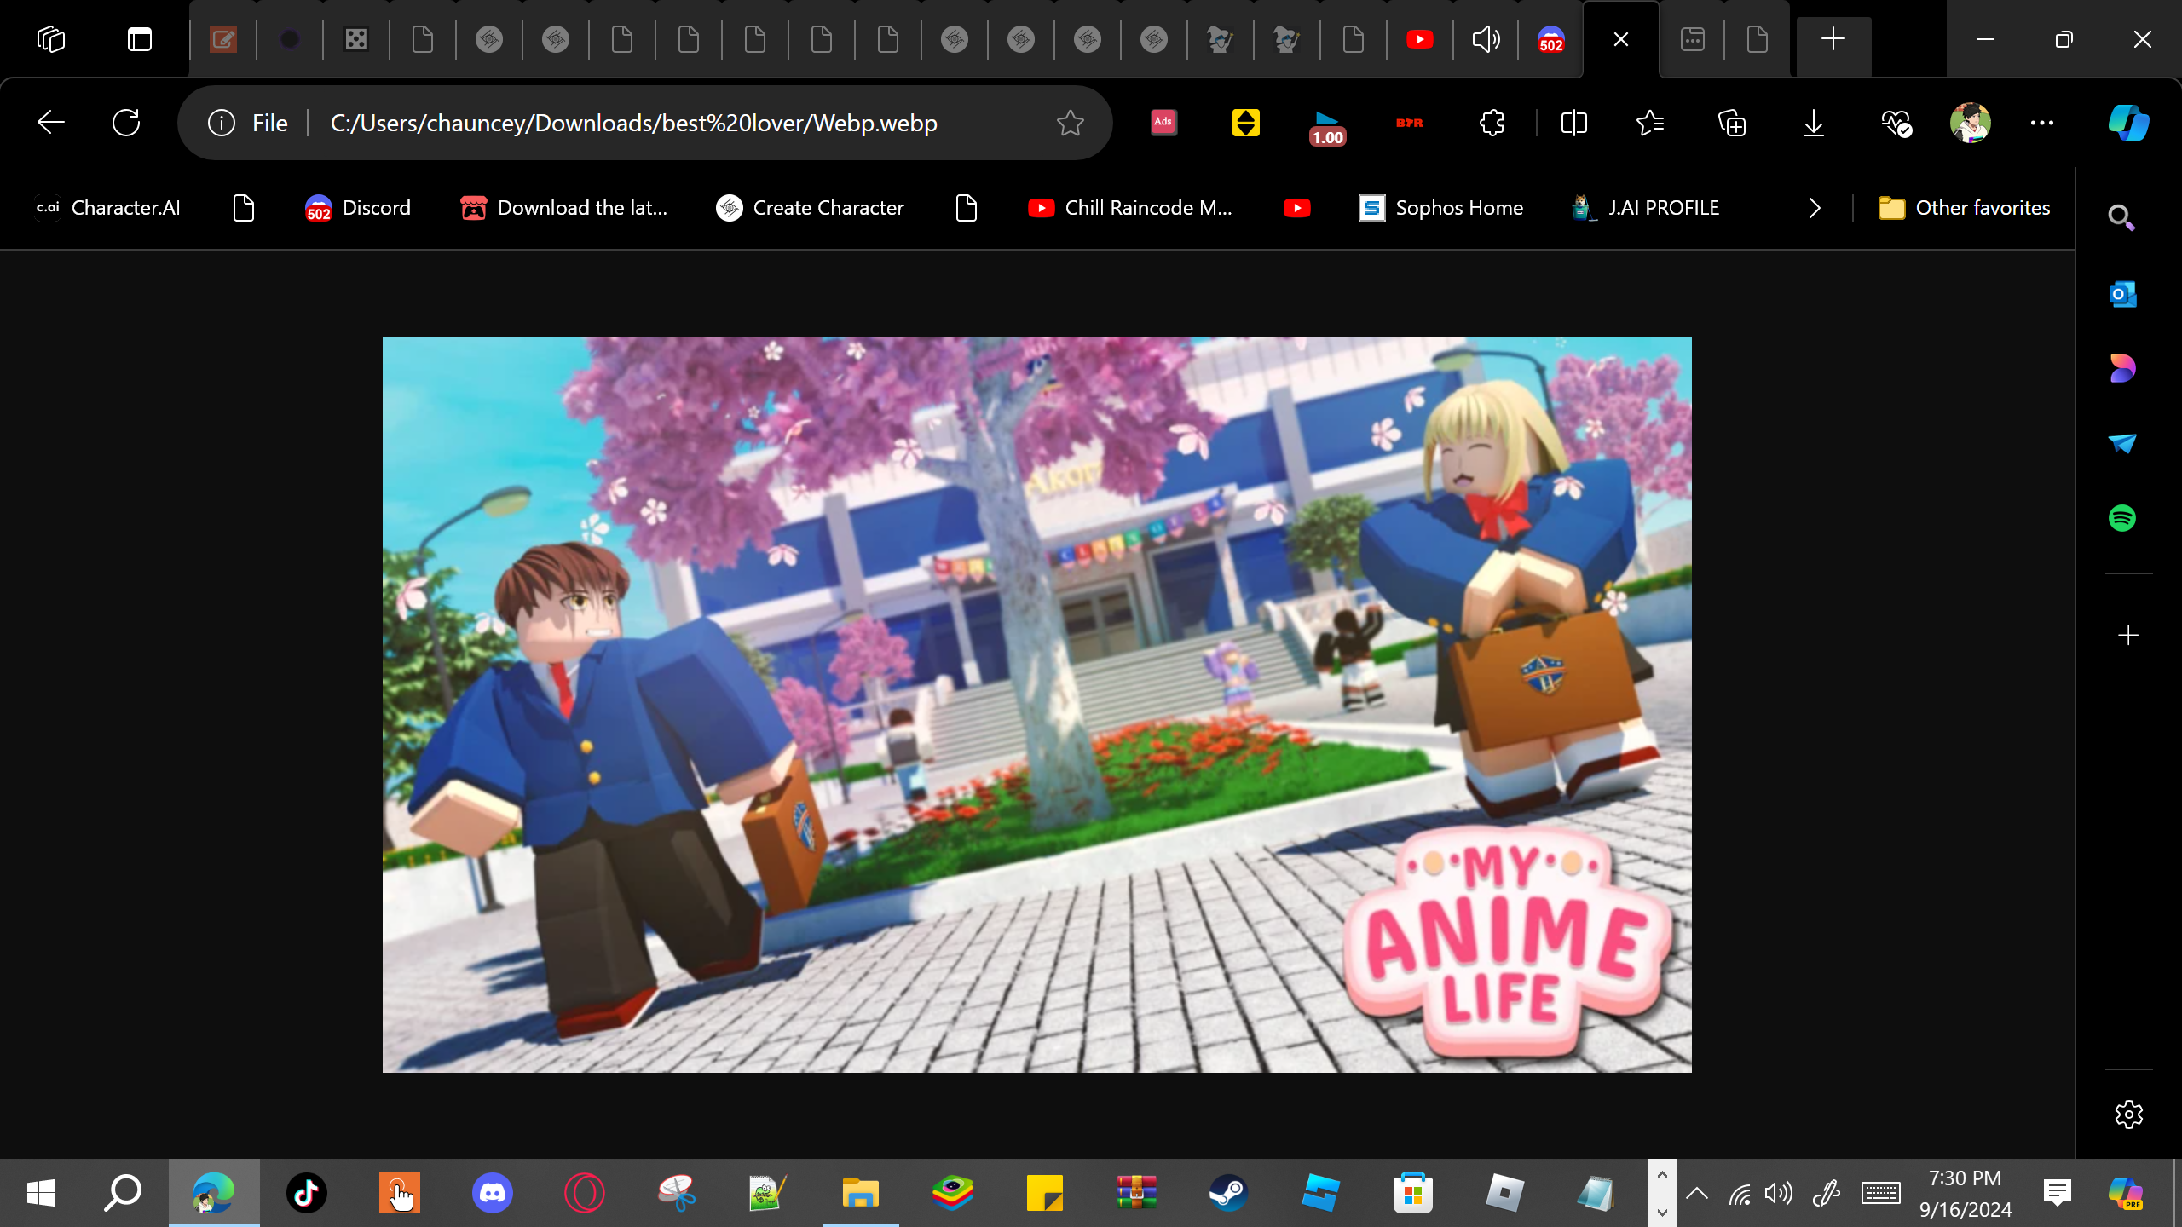Open Spotify in the sidebar
This screenshot has width=2182, height=1227.
pyautogui.click(x=2122, y=518)
